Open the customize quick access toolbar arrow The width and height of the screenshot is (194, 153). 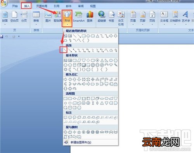point(19,36)
